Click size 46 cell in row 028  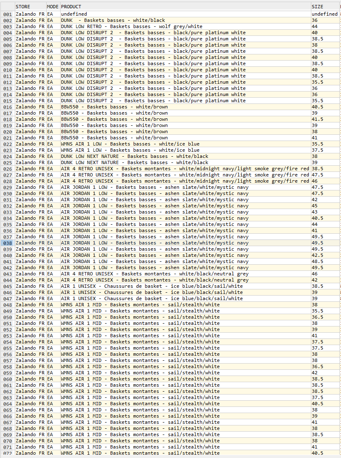pyautogui.click(x=325, y=181)
